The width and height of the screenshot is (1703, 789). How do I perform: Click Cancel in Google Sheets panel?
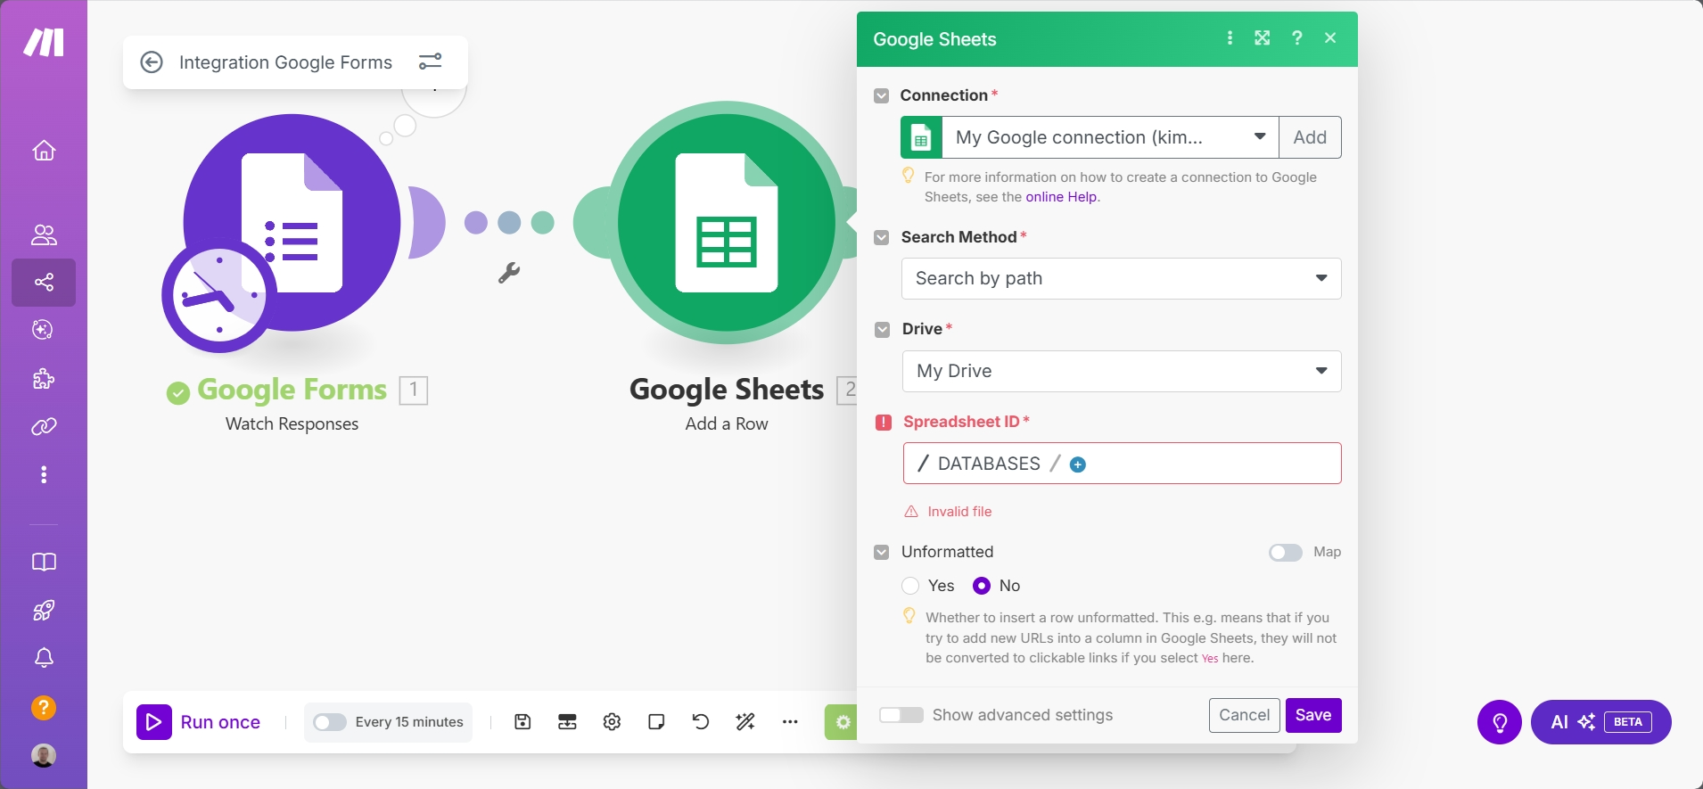pyautogui.click(x=1244, y=715)
